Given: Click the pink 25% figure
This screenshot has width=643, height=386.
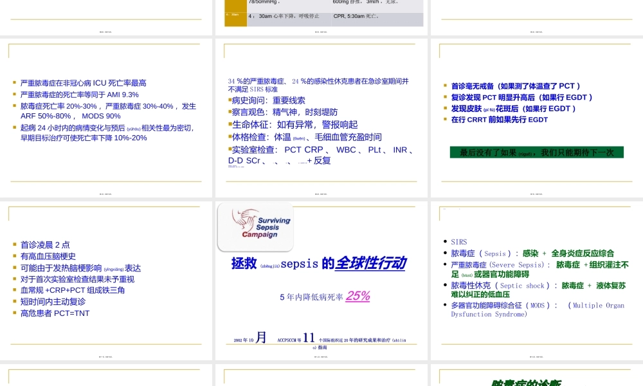Looking at the screenshot, I should (x=358, y=296).
